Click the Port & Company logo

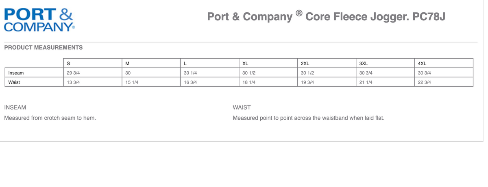coord(39,20)
